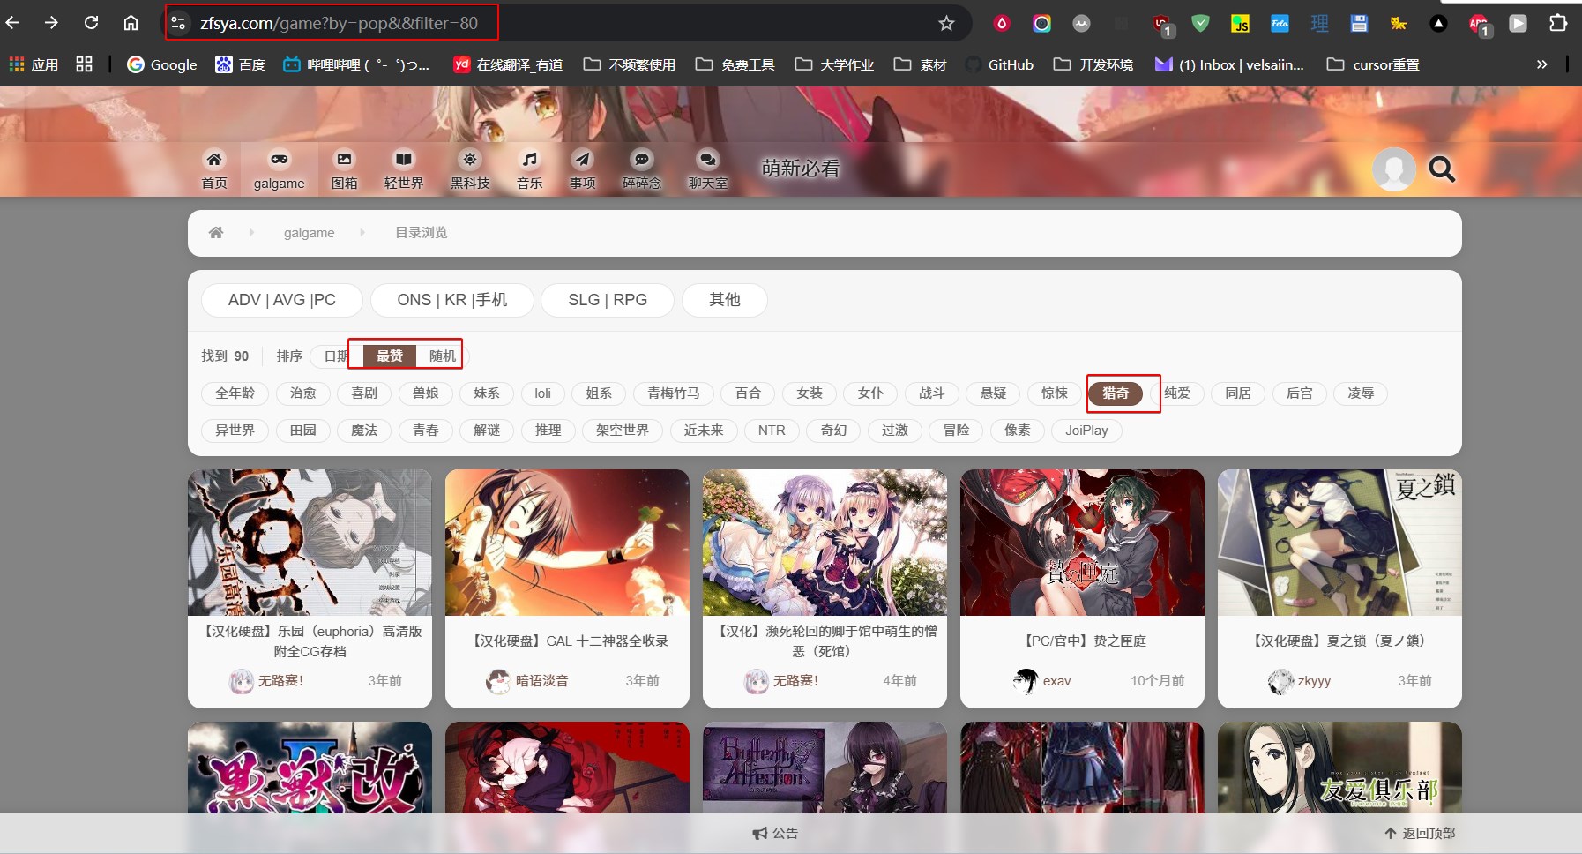Click the user avatar icon
The width and height of the screenshot is (1582, 854).
pyautogui.click(x=1394, y=169)
